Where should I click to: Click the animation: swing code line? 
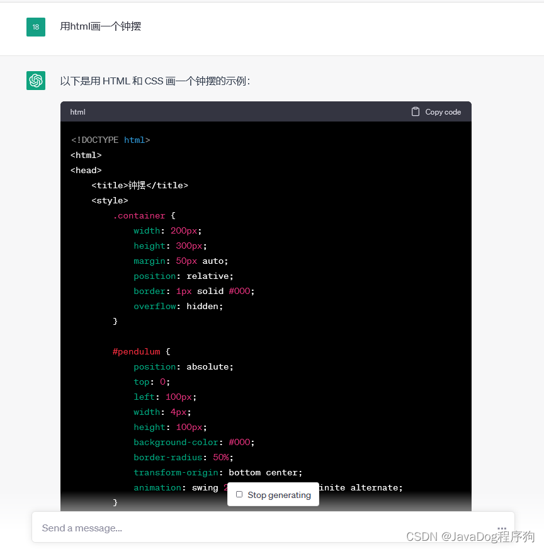(x=268, y=488)
